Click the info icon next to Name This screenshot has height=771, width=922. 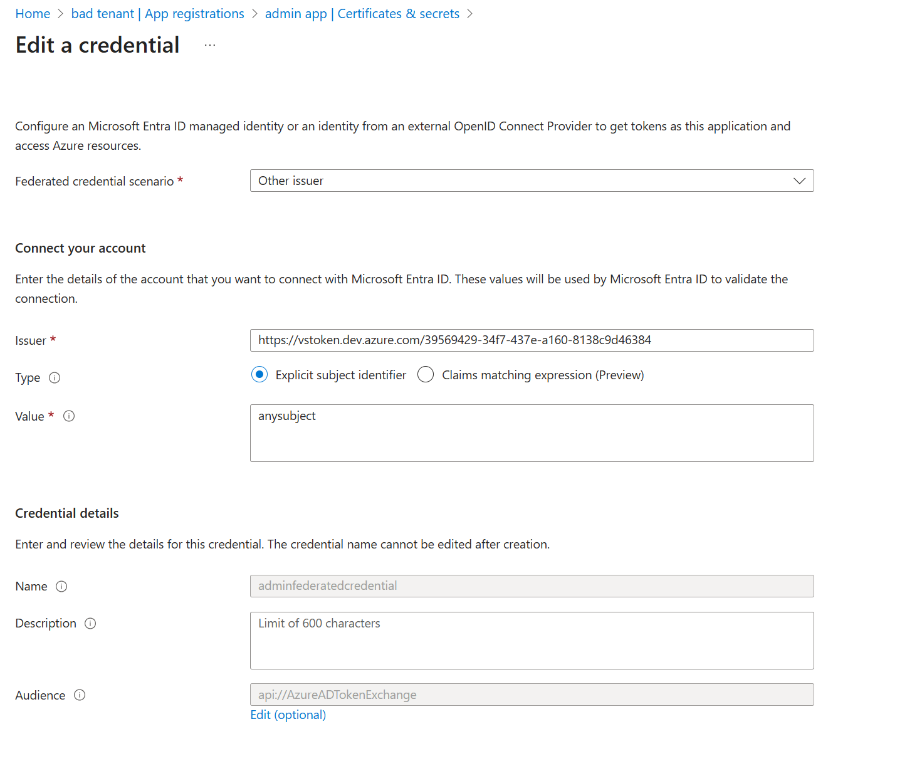[61, 587]
